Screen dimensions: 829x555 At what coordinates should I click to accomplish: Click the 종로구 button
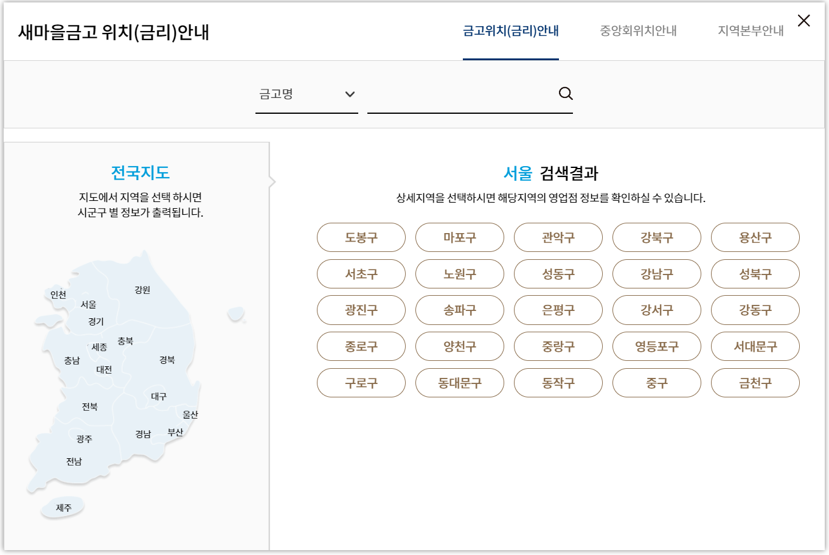click(x=361, y=346)
